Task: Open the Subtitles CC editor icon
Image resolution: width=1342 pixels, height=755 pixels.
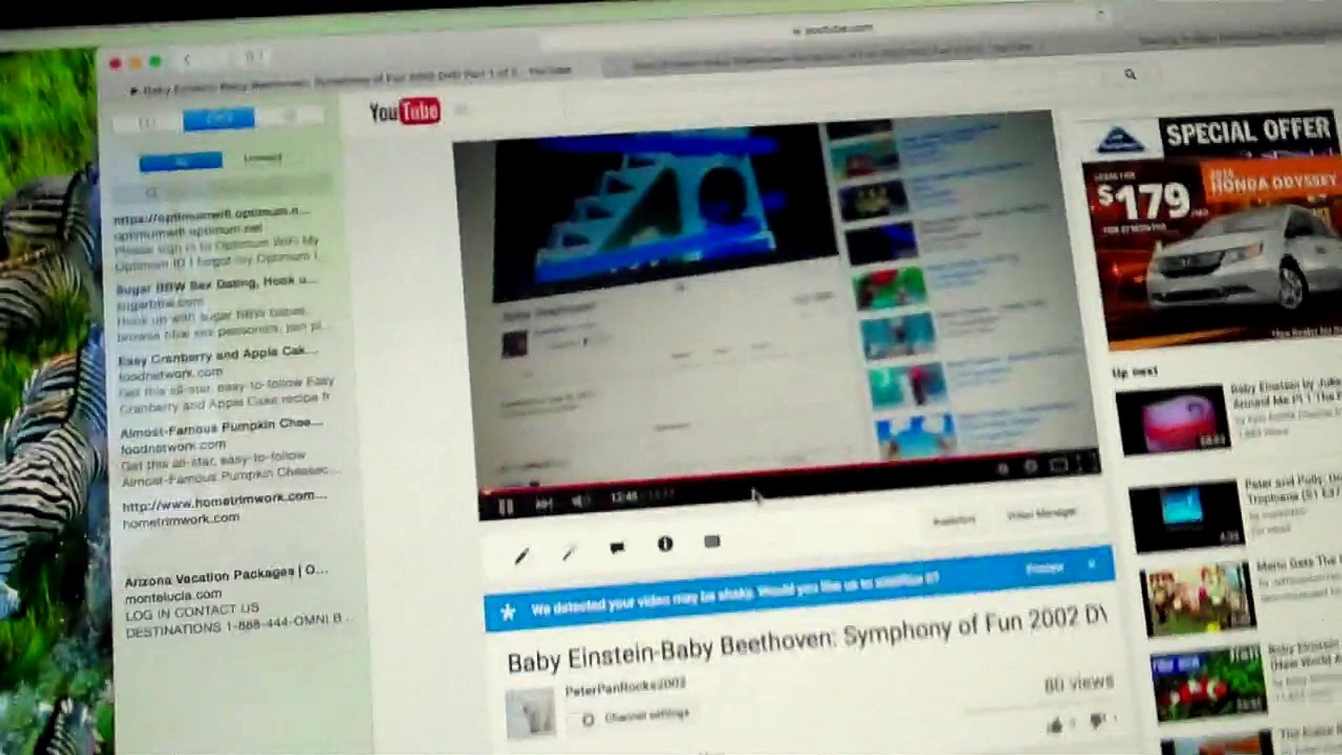Action: tap(712, 541)
